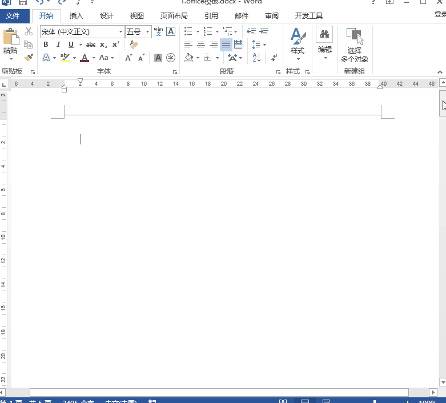Clear formatting with the eraser icon

tap(134, 45)
